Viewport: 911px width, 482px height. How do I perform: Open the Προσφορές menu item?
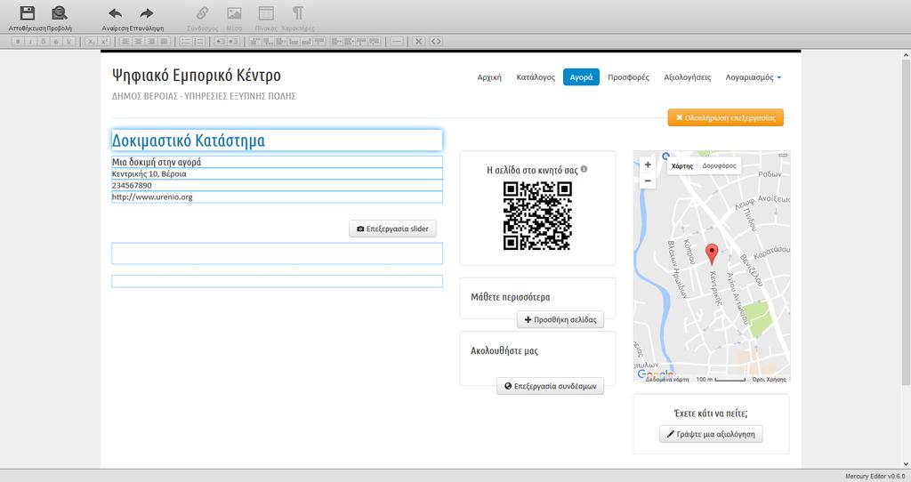click(629, 77)
